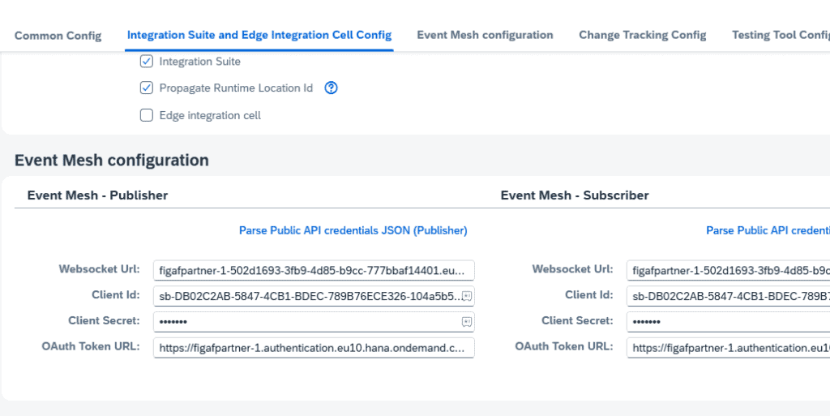
Task: Focus the Publisher OAuth Token URL field
Action: coord(314,348)
